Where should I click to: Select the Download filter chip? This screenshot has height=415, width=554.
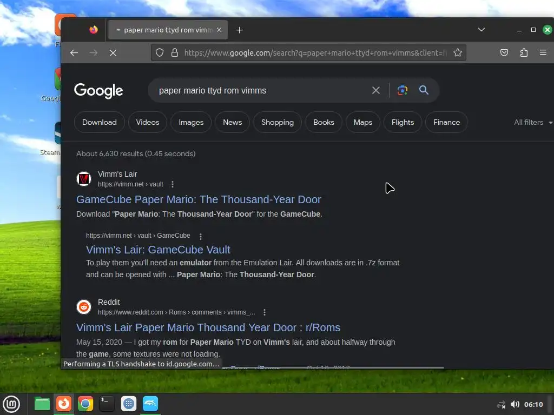tap(100, 123)
